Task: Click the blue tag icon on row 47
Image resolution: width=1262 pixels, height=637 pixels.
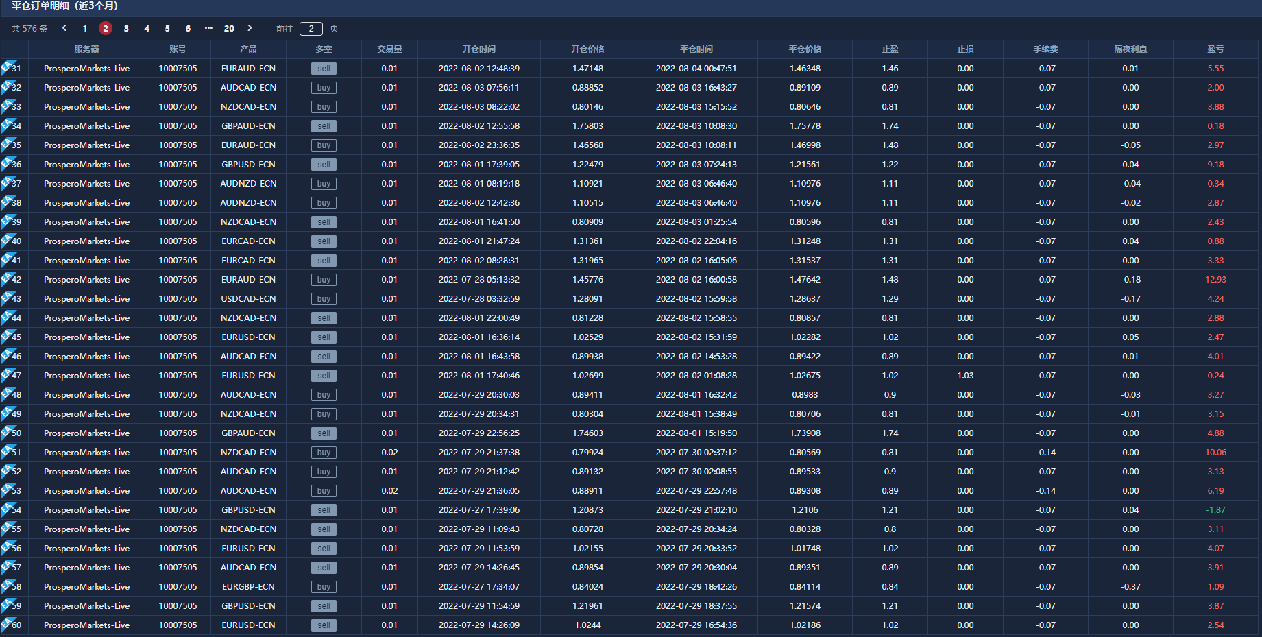Action: [8, 374]
